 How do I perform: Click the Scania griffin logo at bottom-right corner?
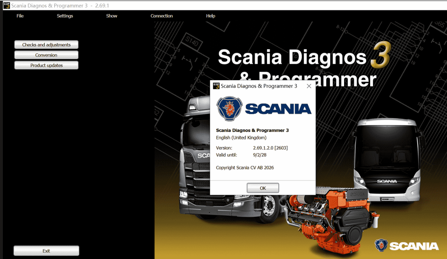pos(381,245)
